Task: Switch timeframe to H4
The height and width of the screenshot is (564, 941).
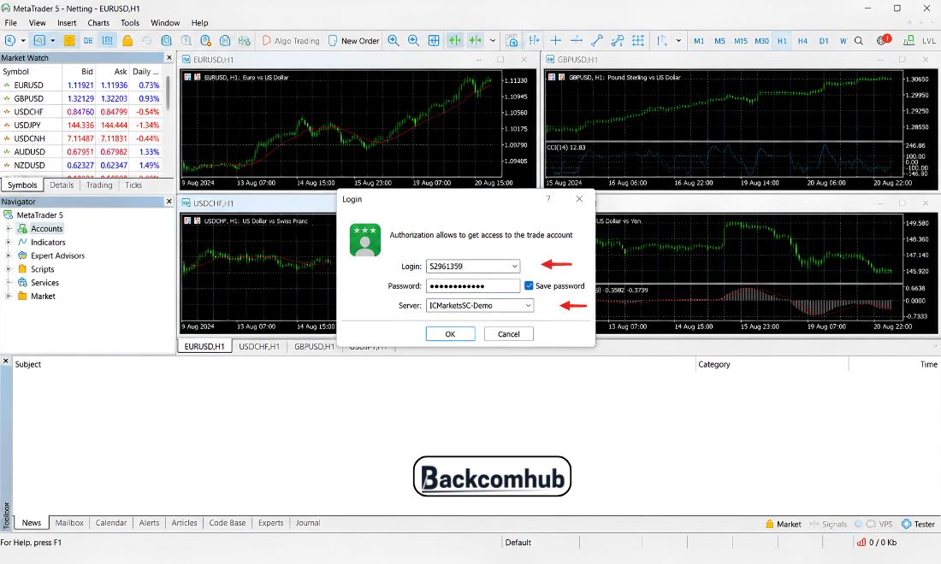Action: point(802,41)
